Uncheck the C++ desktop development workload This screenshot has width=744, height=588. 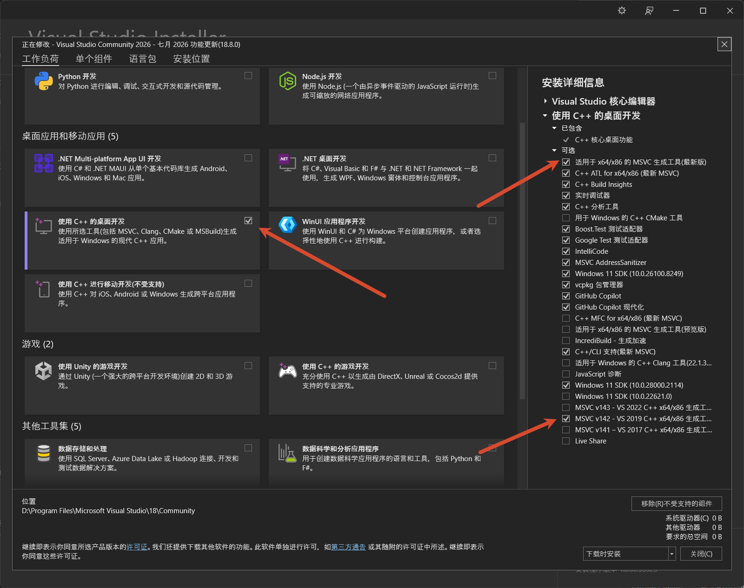tap(248, 220)
